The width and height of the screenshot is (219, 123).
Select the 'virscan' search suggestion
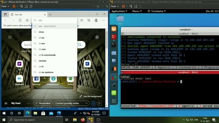(54, 49)
